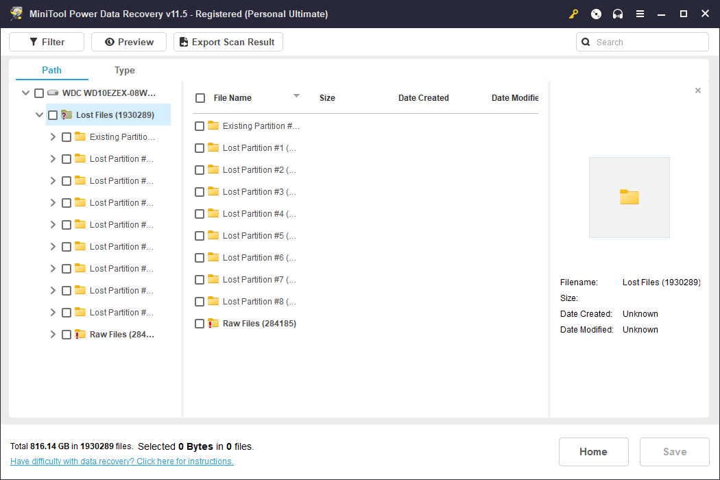This screenshot has height=480, width=720.
Task: Select Lost Partition #2 row text
Action: (259, 170)
